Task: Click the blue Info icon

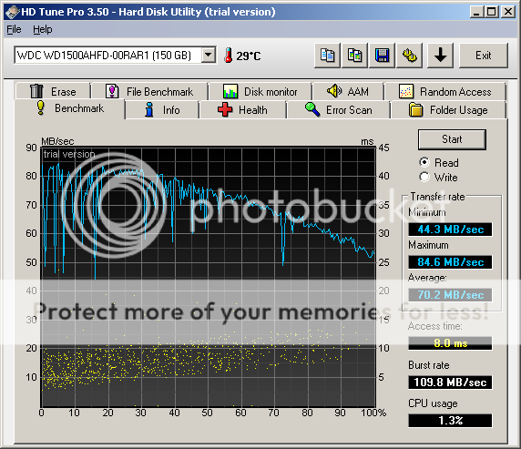Action: tap(149, 109)
